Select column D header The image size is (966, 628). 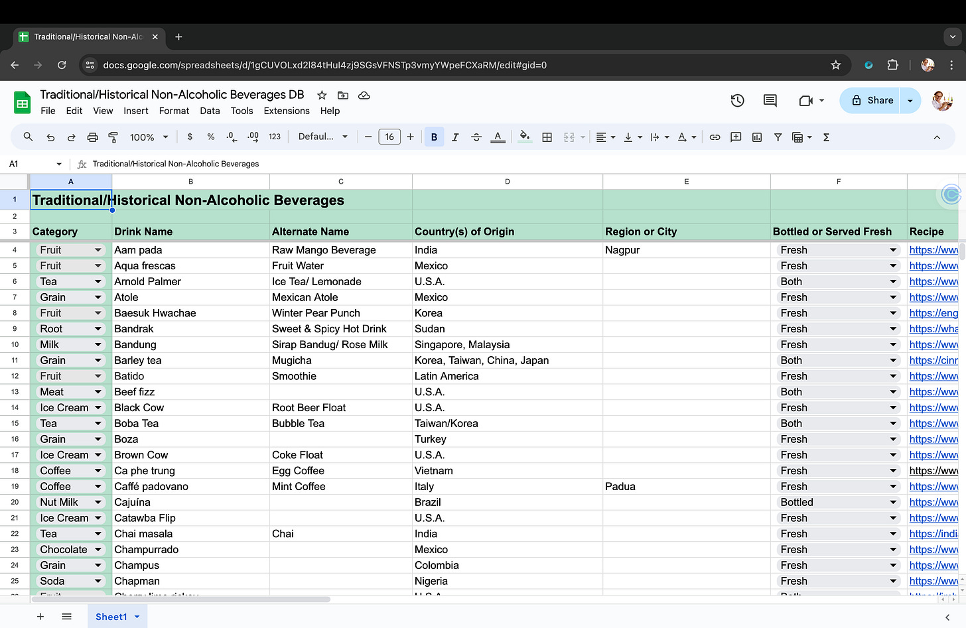pos(508,182)
